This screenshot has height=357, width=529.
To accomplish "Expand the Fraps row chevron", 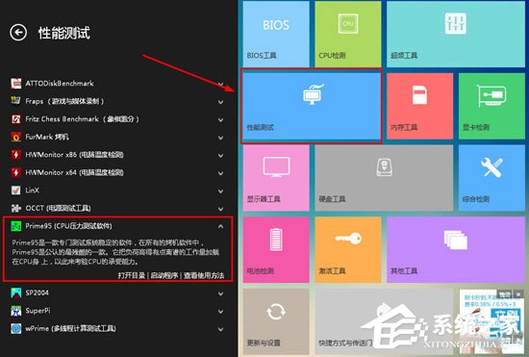I will coord(220,102).
